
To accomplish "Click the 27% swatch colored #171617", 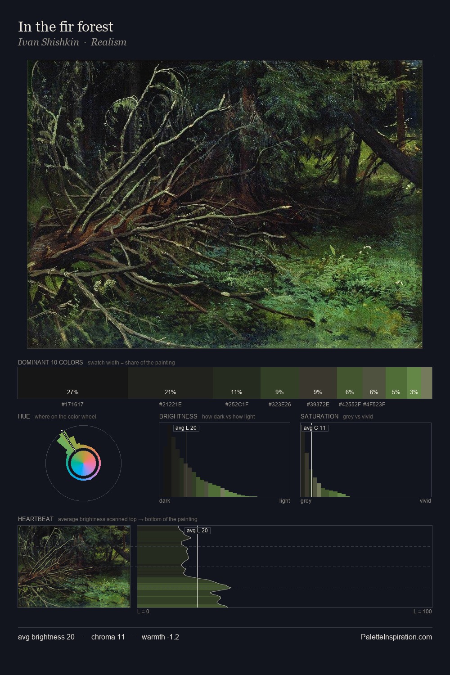I will [x=73, y=383].
